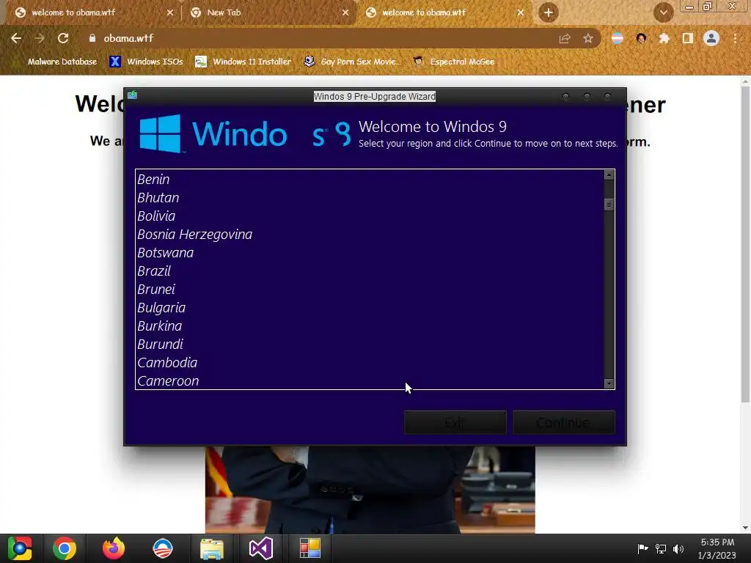Open the share page icon in address bar
This screenshot has width=751, height=563.
tap(565, 39)
